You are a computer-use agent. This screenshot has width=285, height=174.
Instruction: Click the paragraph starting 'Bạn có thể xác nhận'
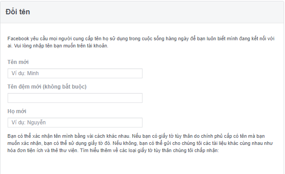(x=140, y=143)
